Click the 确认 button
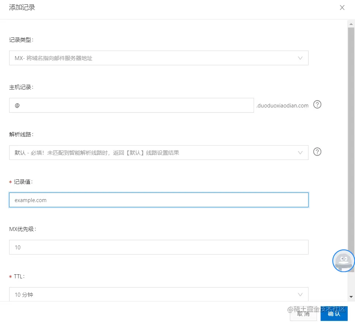 334,314
